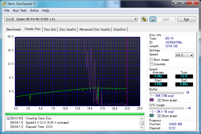Open the Extra menu
Viewport: 201px width, 134px height.
(34, 11)
